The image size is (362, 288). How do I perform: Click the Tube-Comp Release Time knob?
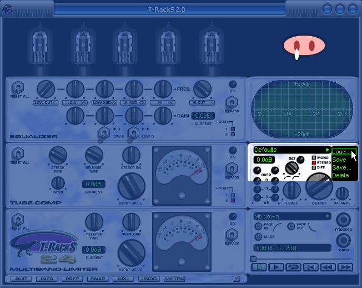coord(94,155)
